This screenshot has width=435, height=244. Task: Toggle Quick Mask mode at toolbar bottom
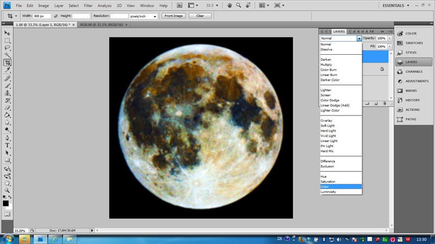click(8, 214)
